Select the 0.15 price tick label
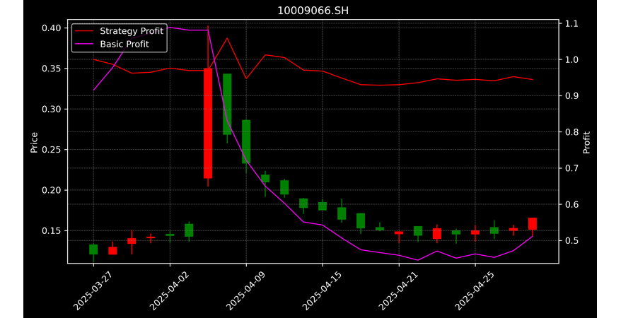This screenshot has height=318, width=621. (52, 230)
